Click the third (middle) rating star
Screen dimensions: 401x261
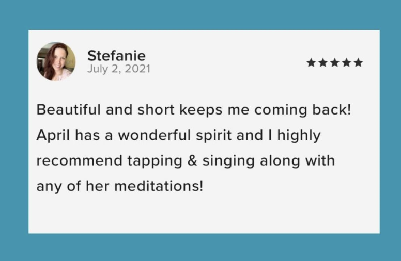coord(335,62)
